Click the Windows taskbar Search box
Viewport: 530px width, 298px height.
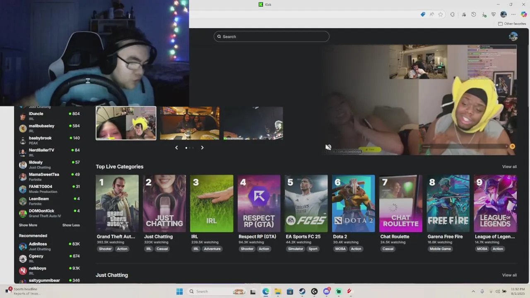[x=217, y=291]
